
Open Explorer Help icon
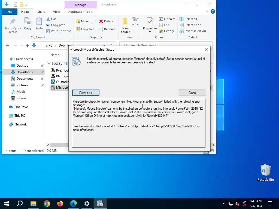click(213, 11)
